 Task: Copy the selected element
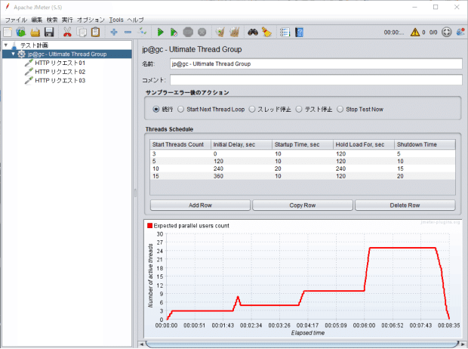click(82, 32)
